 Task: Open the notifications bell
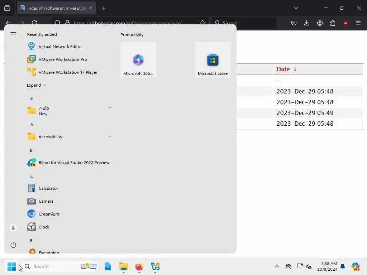tap(343, 266)
